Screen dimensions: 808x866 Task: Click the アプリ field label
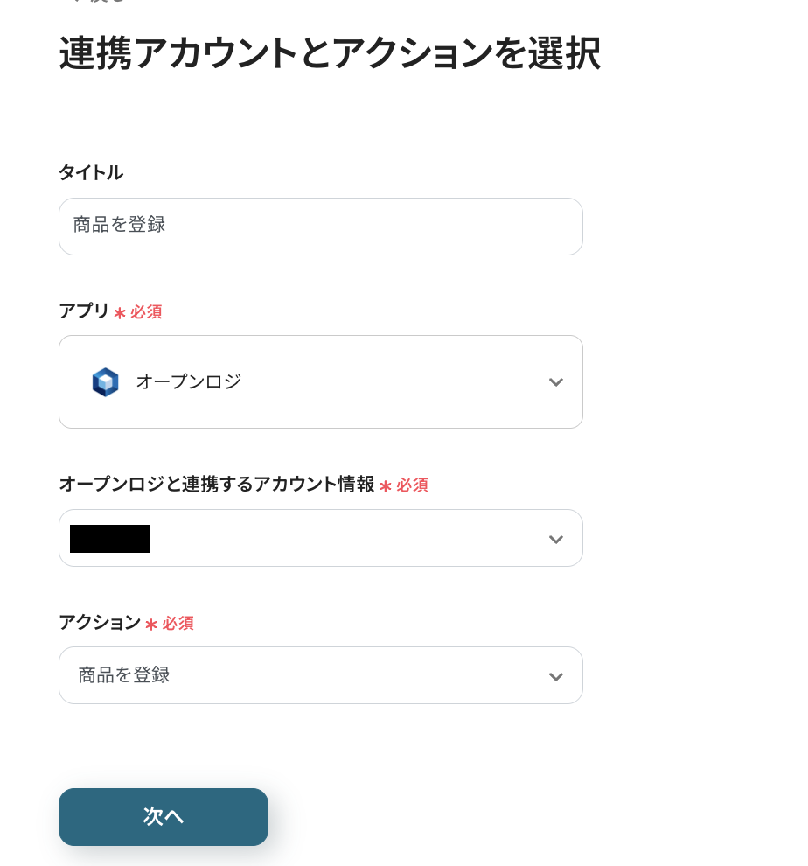[x=84, y=311]
